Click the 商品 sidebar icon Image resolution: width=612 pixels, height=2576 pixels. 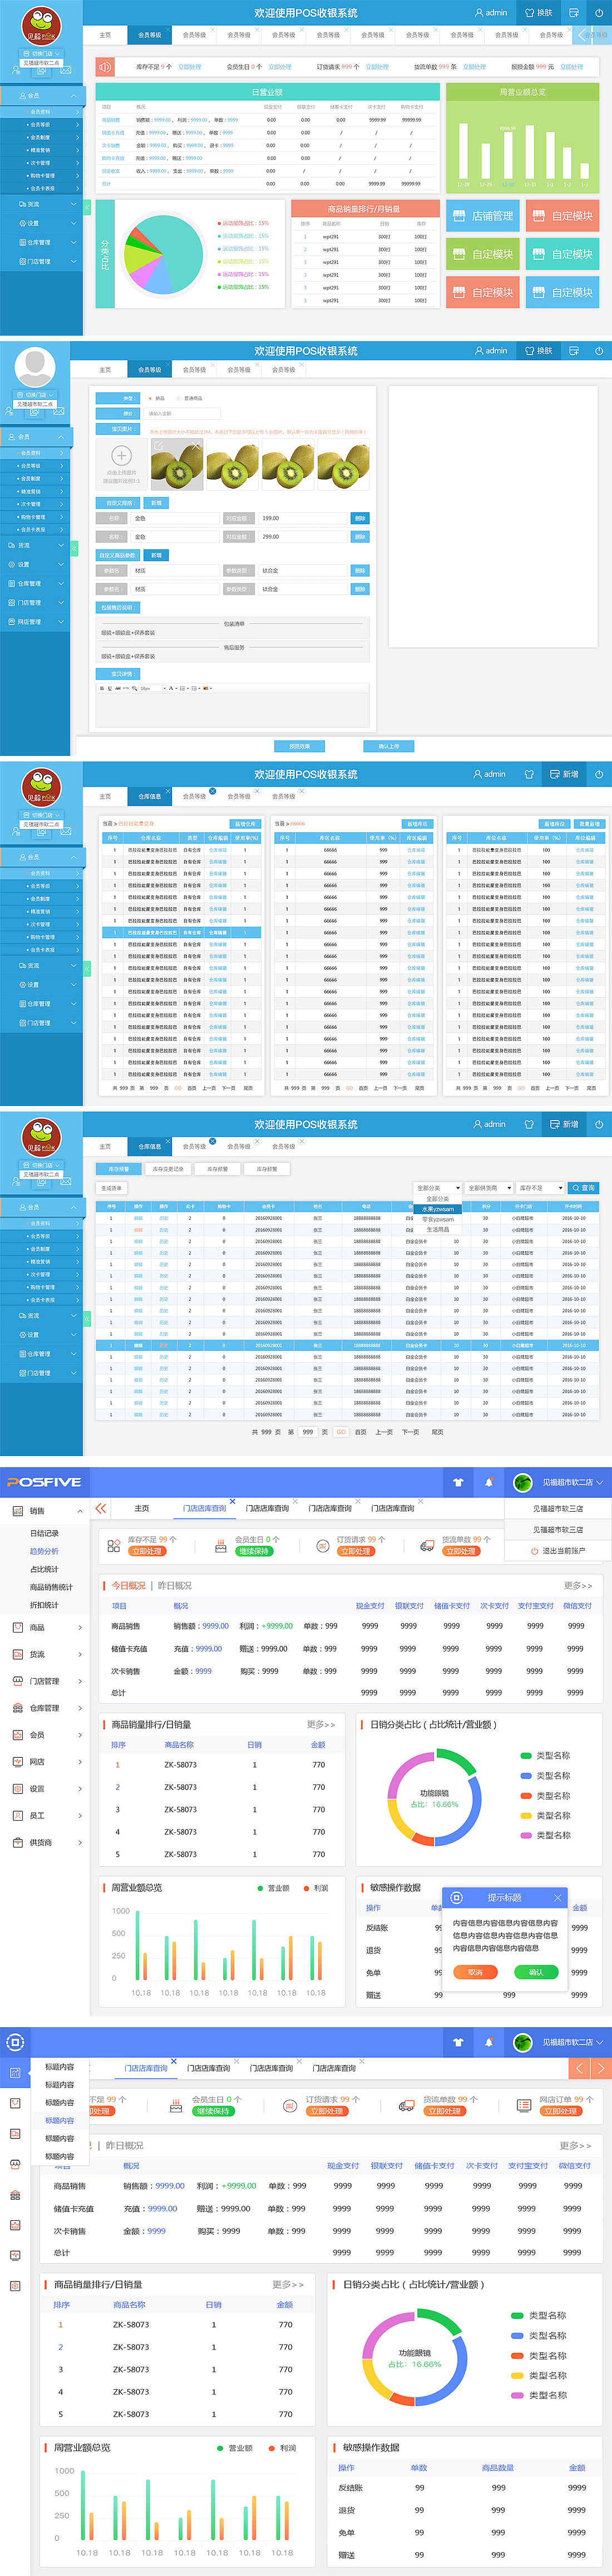pos(17,1627)
